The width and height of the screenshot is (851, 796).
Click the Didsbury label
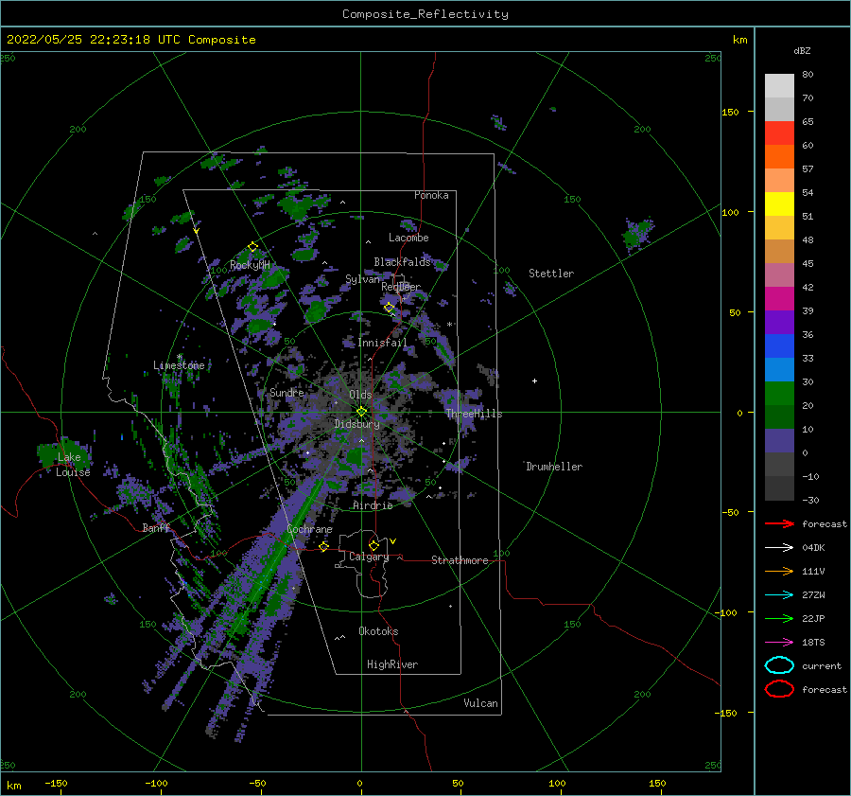[356, 424]
